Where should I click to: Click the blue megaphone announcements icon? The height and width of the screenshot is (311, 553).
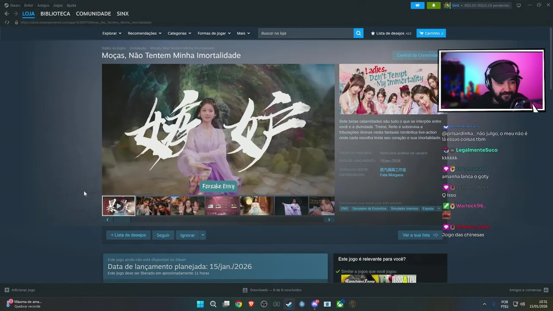pos(417,5)
